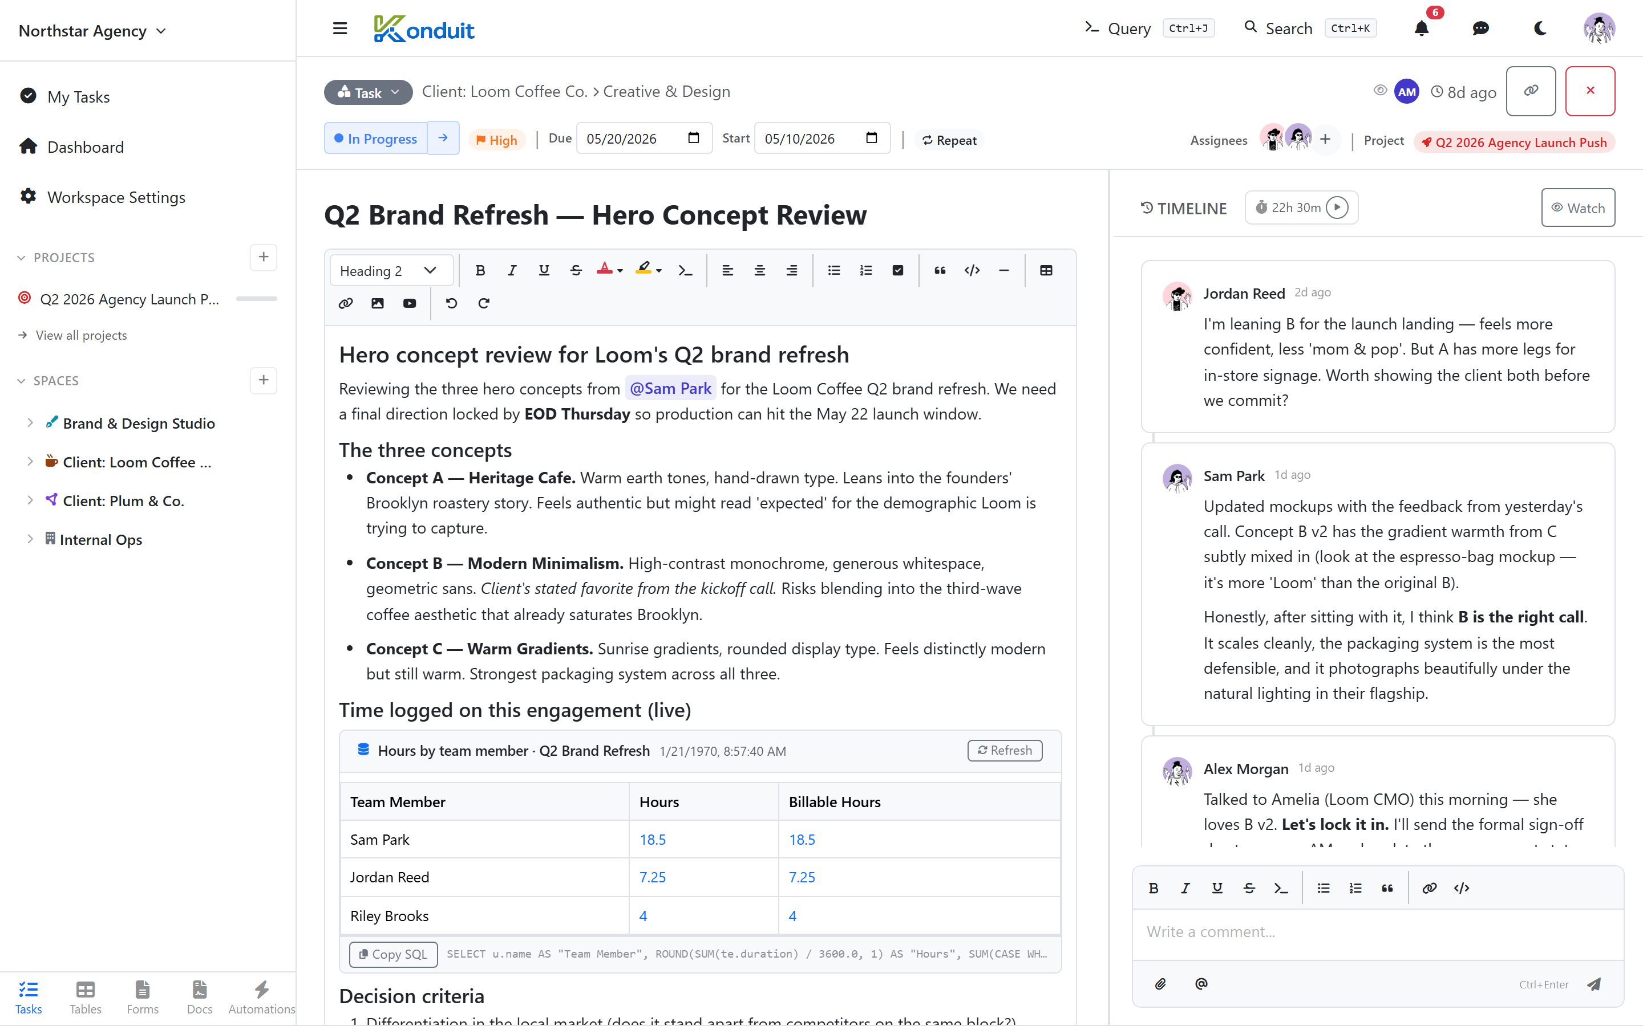The height and width of the screenshot is (1026, 1643).
Task: Send the comment with paper plane icon
Action: pyautogui.click(x=1595, y=984)
